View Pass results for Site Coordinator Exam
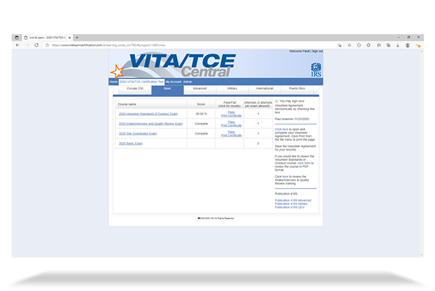The height and width of the screenshot is (291, 435). point(231,132)
